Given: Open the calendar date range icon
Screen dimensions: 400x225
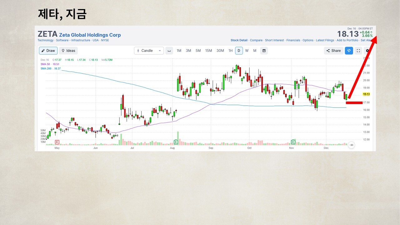Looking at the screenshot, I should pos(264,51).
